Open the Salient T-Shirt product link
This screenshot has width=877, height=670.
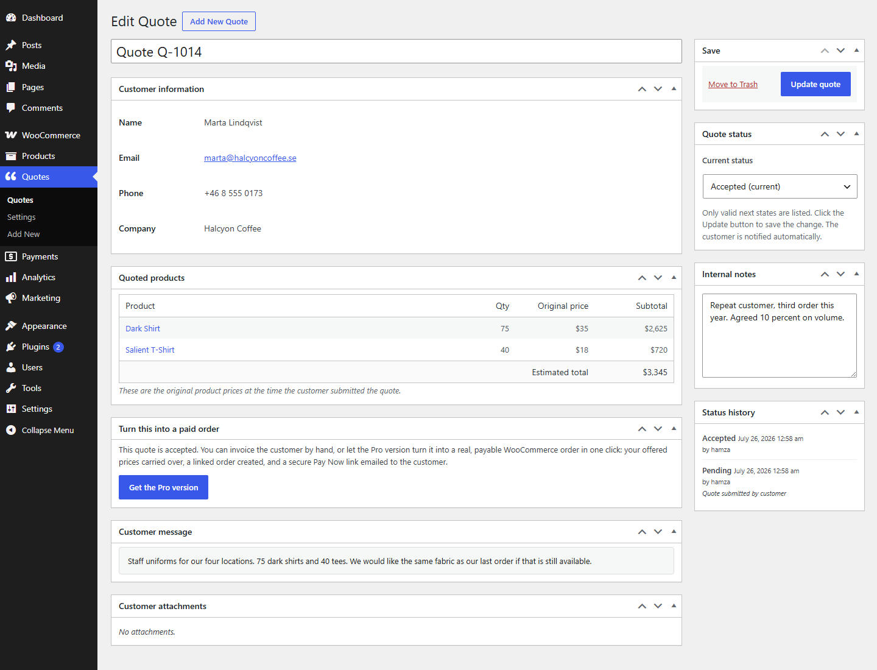pyautogui.click(x=150, y=350)
